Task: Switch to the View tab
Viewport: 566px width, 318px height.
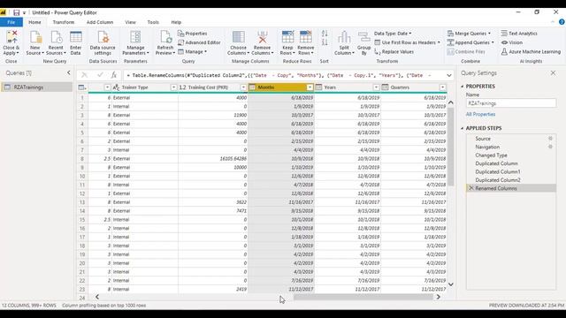Action: (x=130, y=22)
